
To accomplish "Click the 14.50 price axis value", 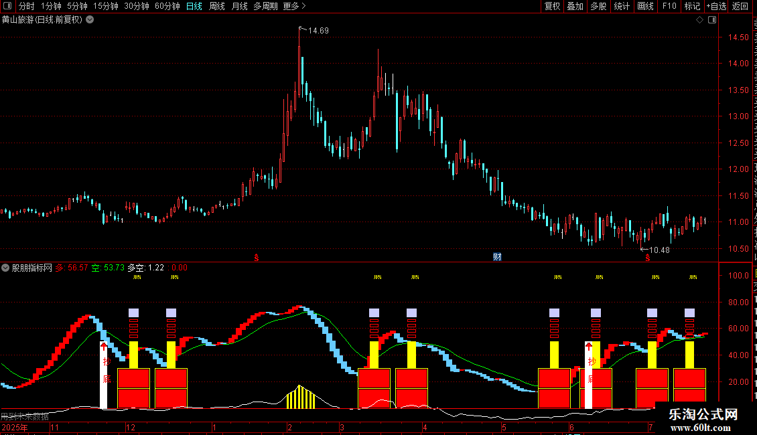I will point(738,37).
